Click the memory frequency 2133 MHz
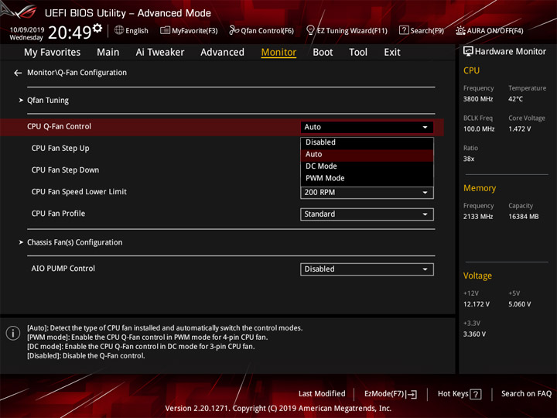557x418 pixels. (478, 217)
